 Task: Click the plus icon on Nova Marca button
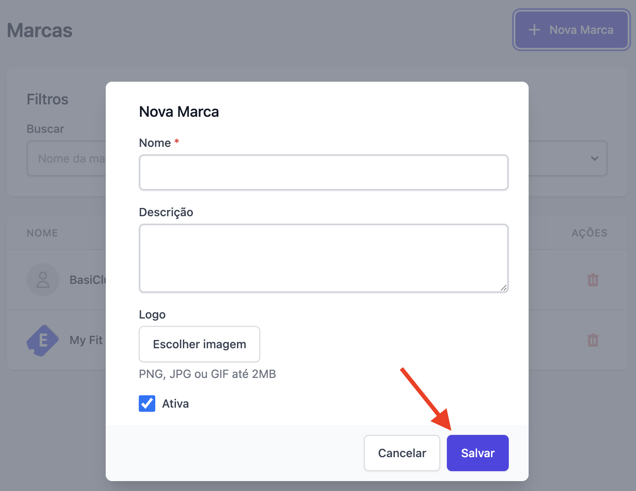pyautogui.click(x=534, y=30)
